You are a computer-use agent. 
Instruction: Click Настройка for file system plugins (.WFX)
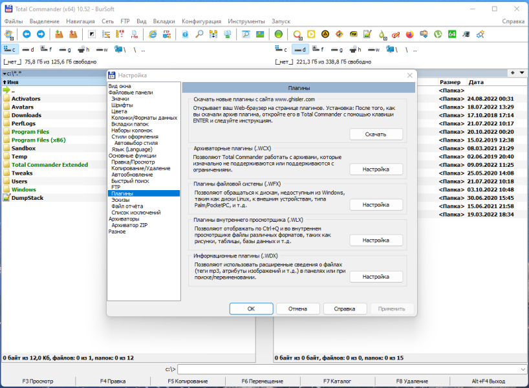(376, 205)
